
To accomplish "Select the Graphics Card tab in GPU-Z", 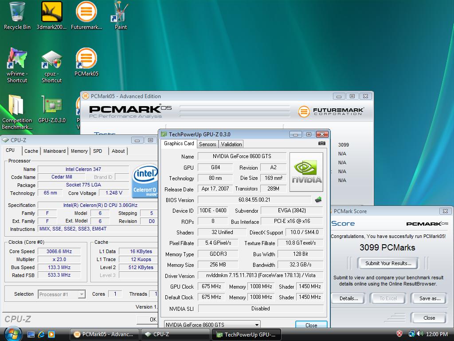I will coord(179,143).
